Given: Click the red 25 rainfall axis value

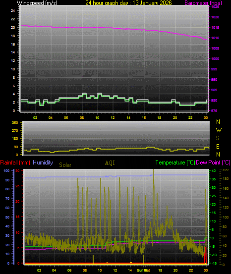Looking at the screenshot, I should pos(17,186).
